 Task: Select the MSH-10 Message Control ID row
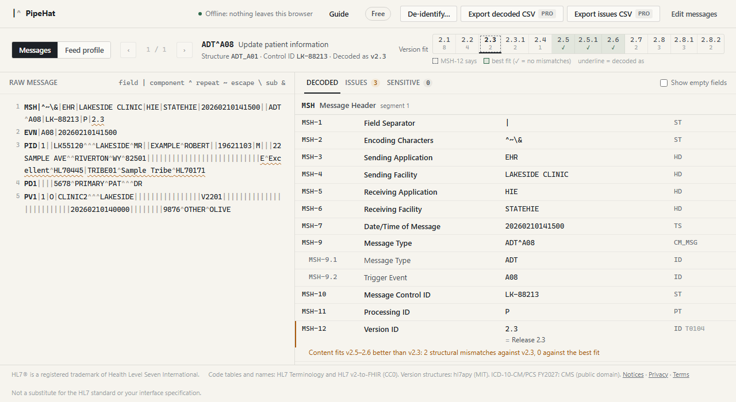pyautogui.click(x=515, y=295)
